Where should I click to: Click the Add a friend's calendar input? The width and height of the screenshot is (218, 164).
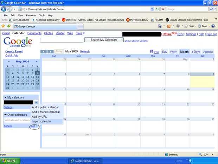(x=17, y=120)
